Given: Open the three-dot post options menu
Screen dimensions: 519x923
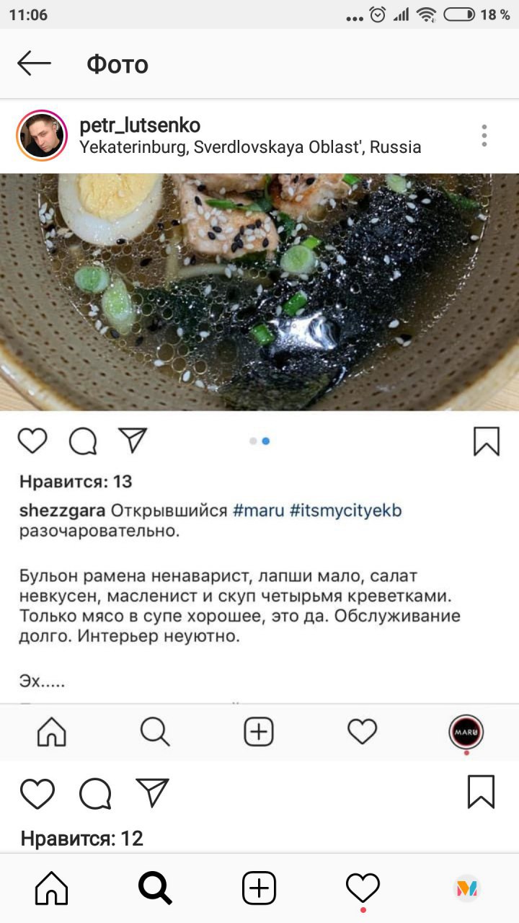Looking at the screenshot, I should tap(484, 136).
